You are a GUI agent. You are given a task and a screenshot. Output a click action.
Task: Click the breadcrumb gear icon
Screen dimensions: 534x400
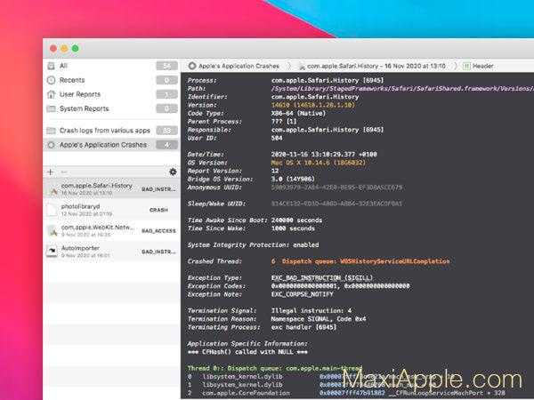(192, 66)
